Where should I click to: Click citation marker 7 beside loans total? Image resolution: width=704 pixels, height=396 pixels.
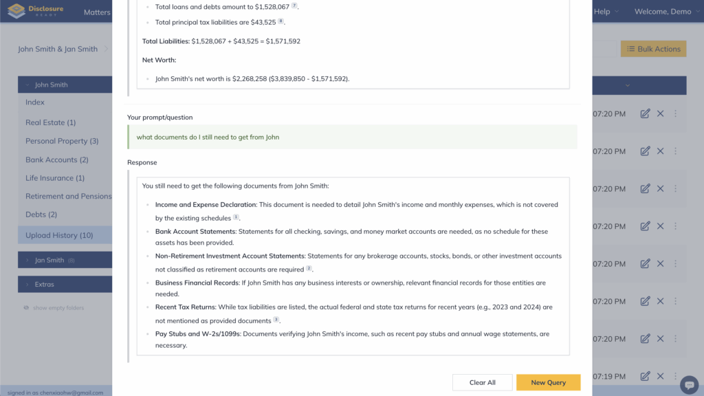click(294, 5)
